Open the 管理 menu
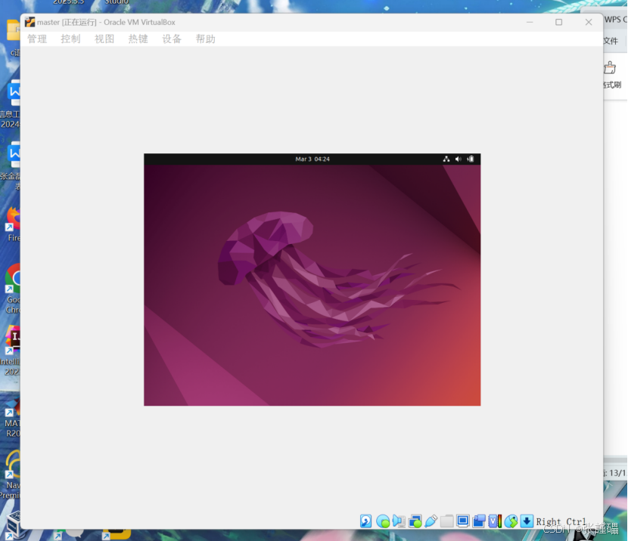The width and height of the screenshot is (628, 541). point(37,39)
